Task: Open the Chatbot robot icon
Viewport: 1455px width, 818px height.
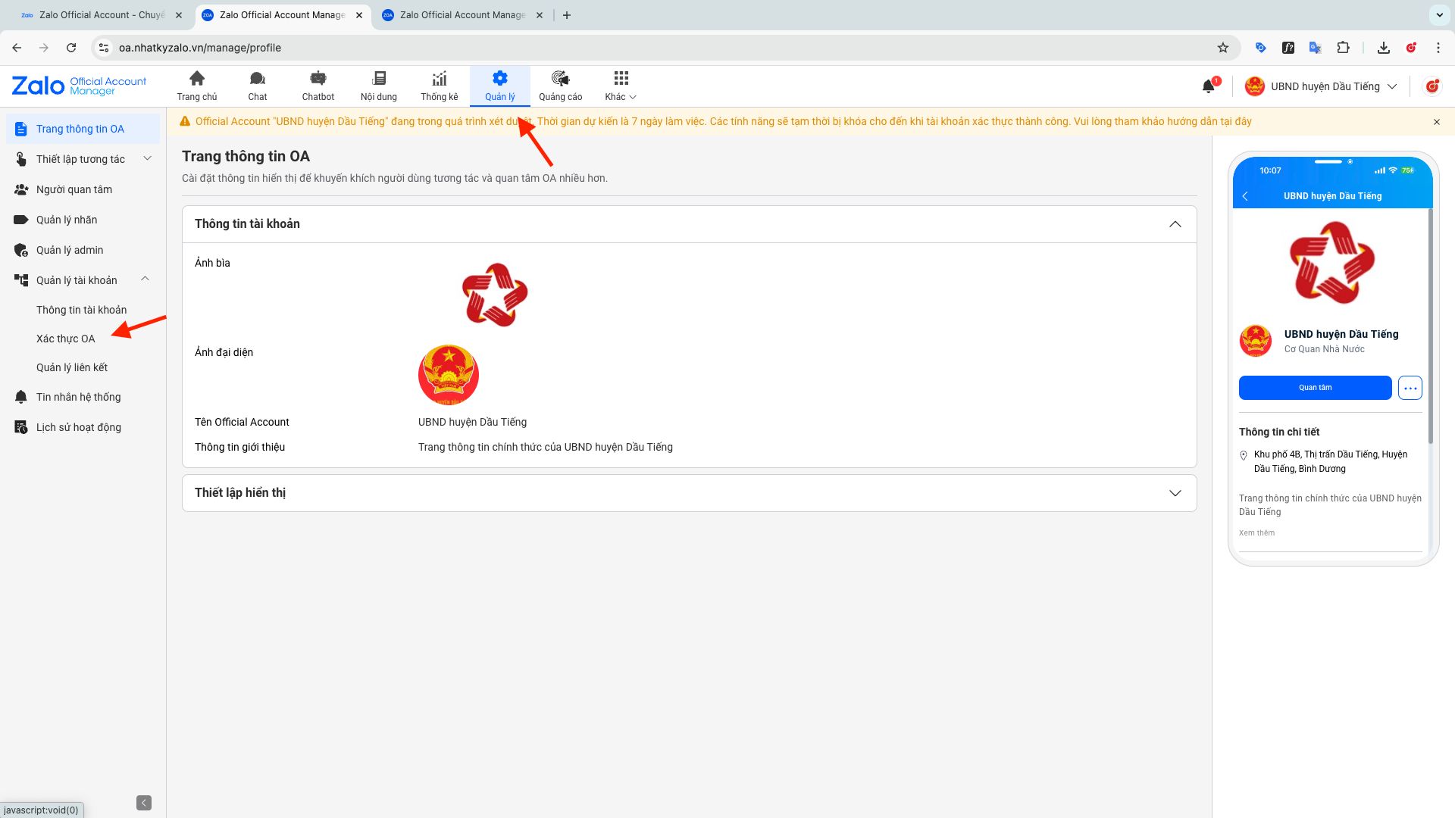Action: [x=318, y=85]
